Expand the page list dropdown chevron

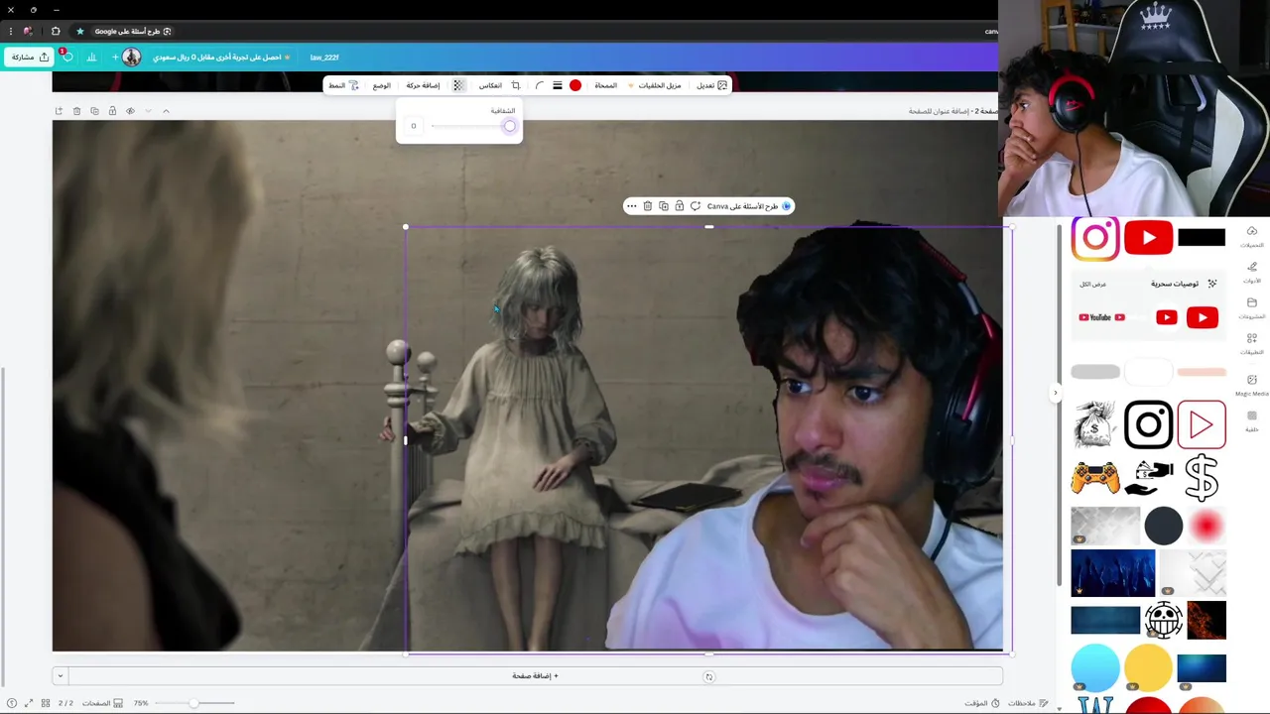[x=60, y=676]
